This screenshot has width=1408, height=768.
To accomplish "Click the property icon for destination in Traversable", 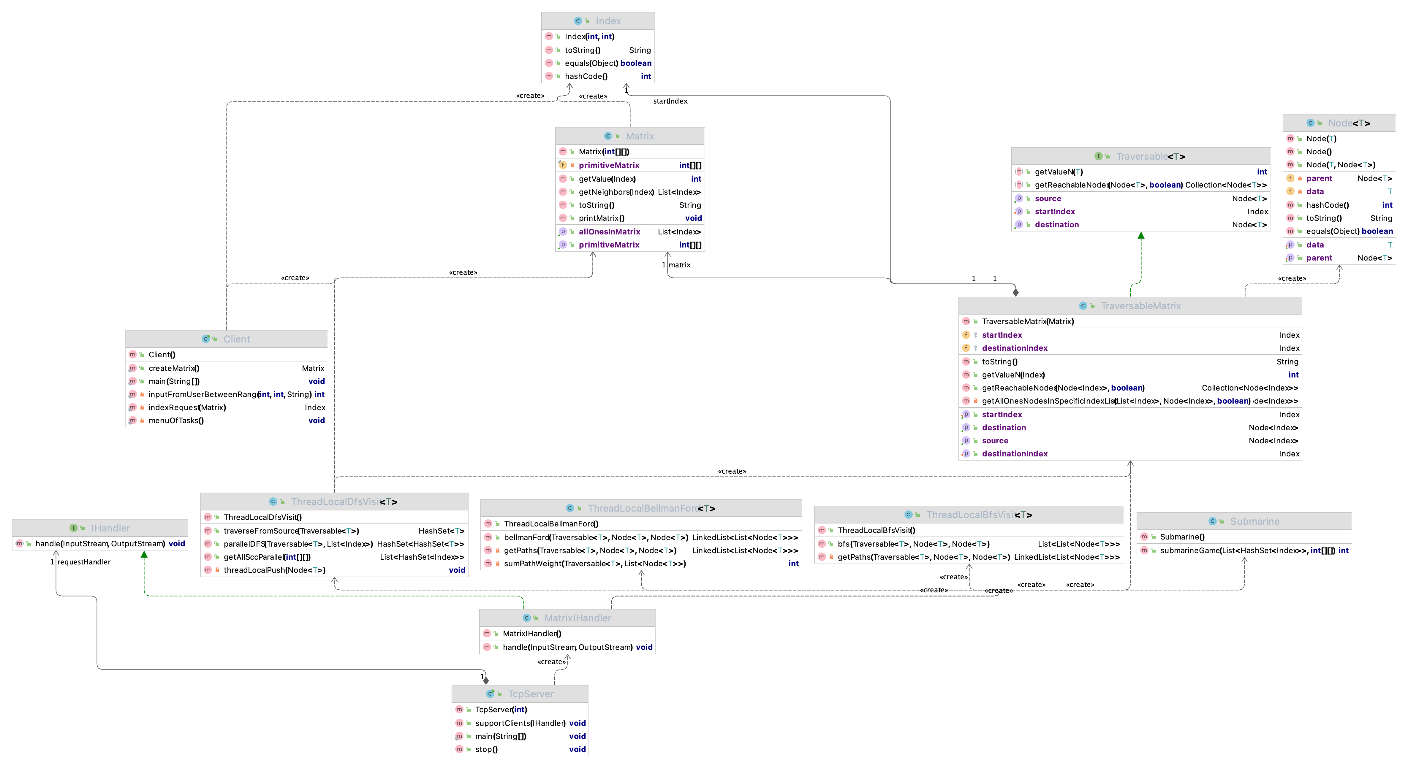I will (x=1019, y=225).
